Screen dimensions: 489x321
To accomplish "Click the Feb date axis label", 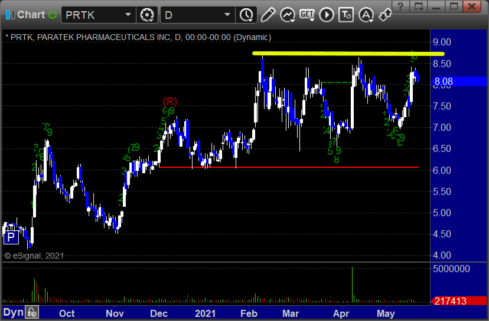I will click(249, 313).
